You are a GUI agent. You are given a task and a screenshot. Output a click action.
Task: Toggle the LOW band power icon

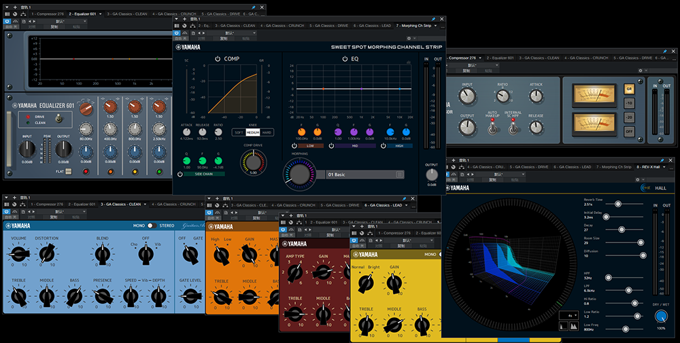pos(294,146)
